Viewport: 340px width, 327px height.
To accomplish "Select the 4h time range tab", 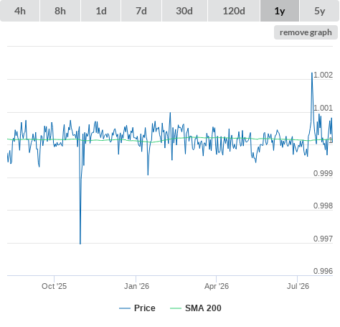I will (x=19, y=11).
